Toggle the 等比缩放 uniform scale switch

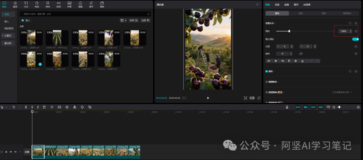(355, 39)
